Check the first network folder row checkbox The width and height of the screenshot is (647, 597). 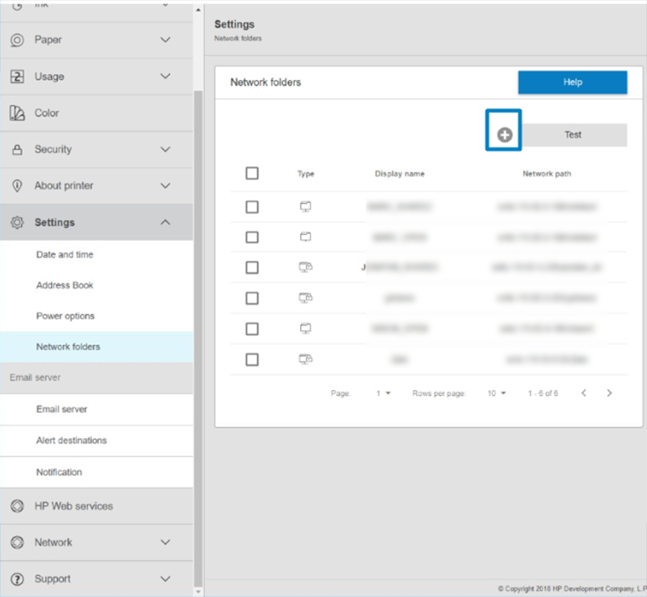[252, 207]
